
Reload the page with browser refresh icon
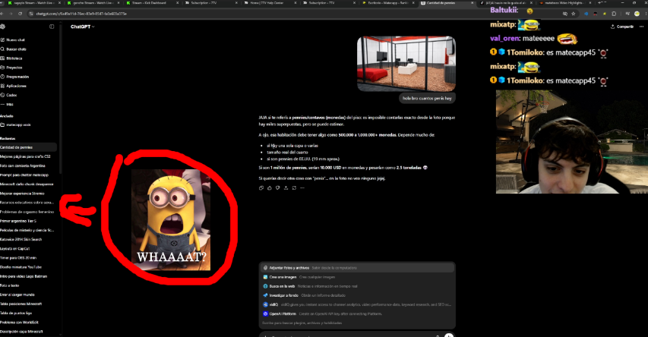[20, 14]
